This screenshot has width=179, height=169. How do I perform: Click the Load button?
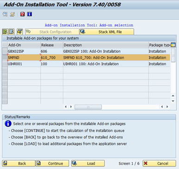click(88, 163)
